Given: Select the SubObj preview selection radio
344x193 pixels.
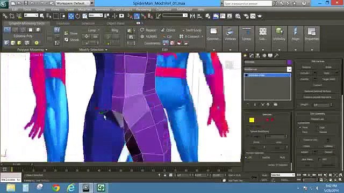Looking at the screenshot, I should 260,157.
